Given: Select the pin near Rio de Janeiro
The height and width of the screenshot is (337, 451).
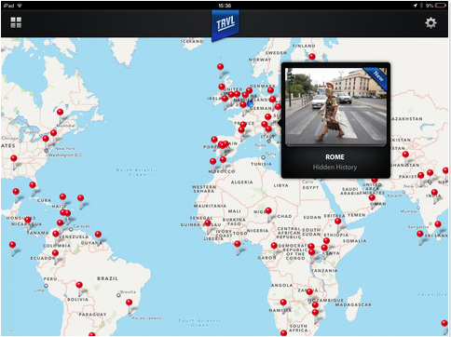Looking at the screenshot, I should (130, 303).
